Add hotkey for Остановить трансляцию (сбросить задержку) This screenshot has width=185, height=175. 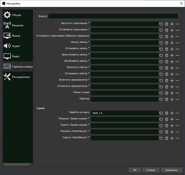coord(172,36)
